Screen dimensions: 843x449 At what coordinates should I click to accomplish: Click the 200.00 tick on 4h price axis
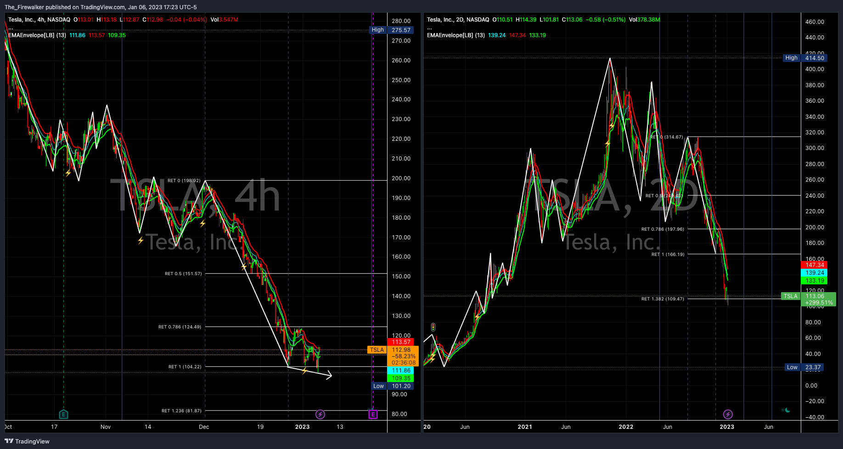point(401,178)
